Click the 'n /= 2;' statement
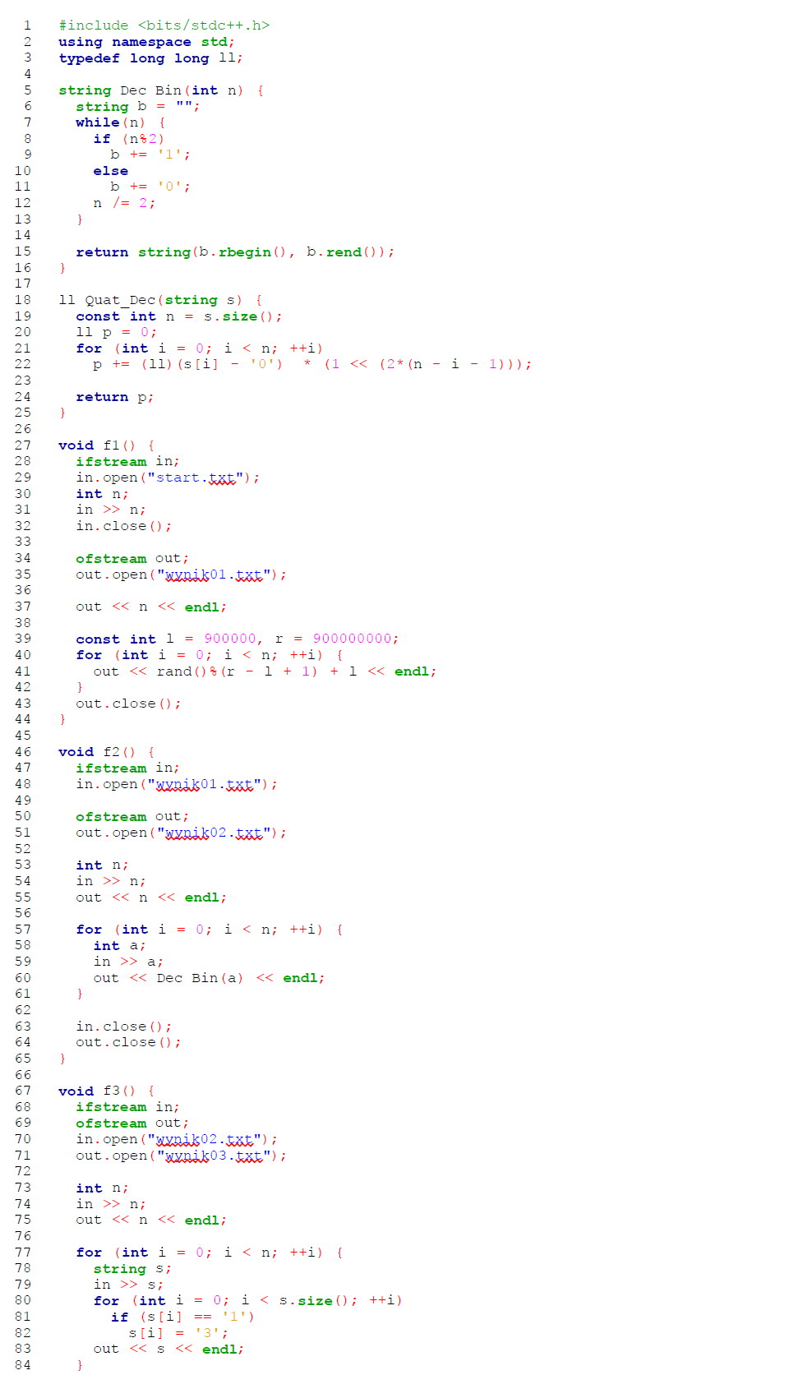The width and height of the screenshot is (812, 1398). click(124, 203)
